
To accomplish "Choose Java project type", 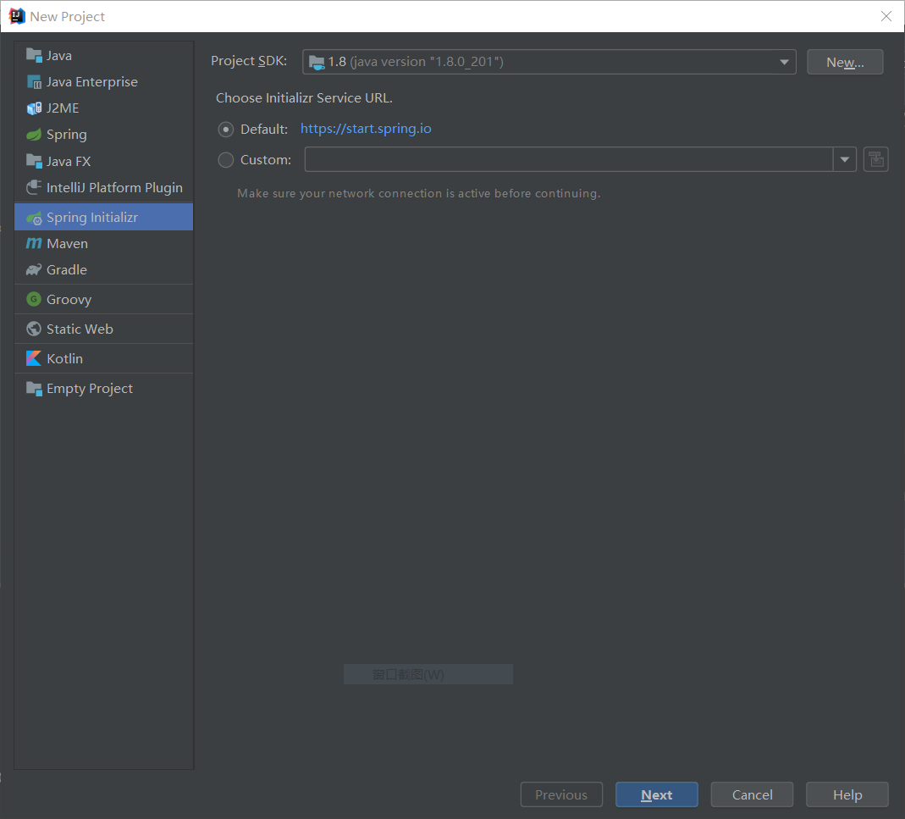I will (x=104, y=55).
